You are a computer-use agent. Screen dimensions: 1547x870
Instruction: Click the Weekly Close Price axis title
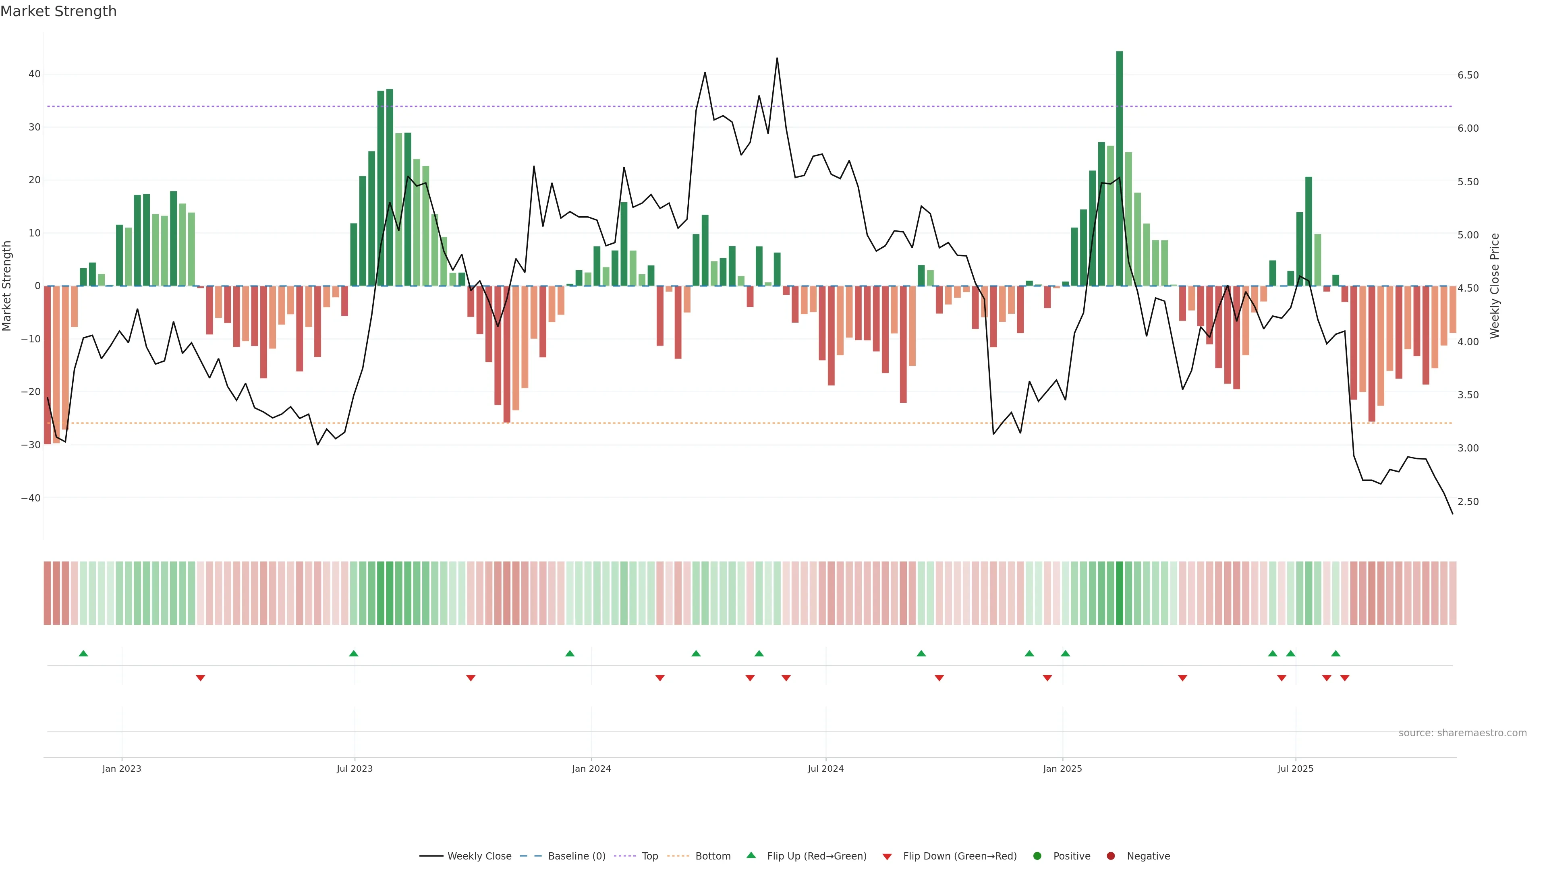[x=1495, y=286]
